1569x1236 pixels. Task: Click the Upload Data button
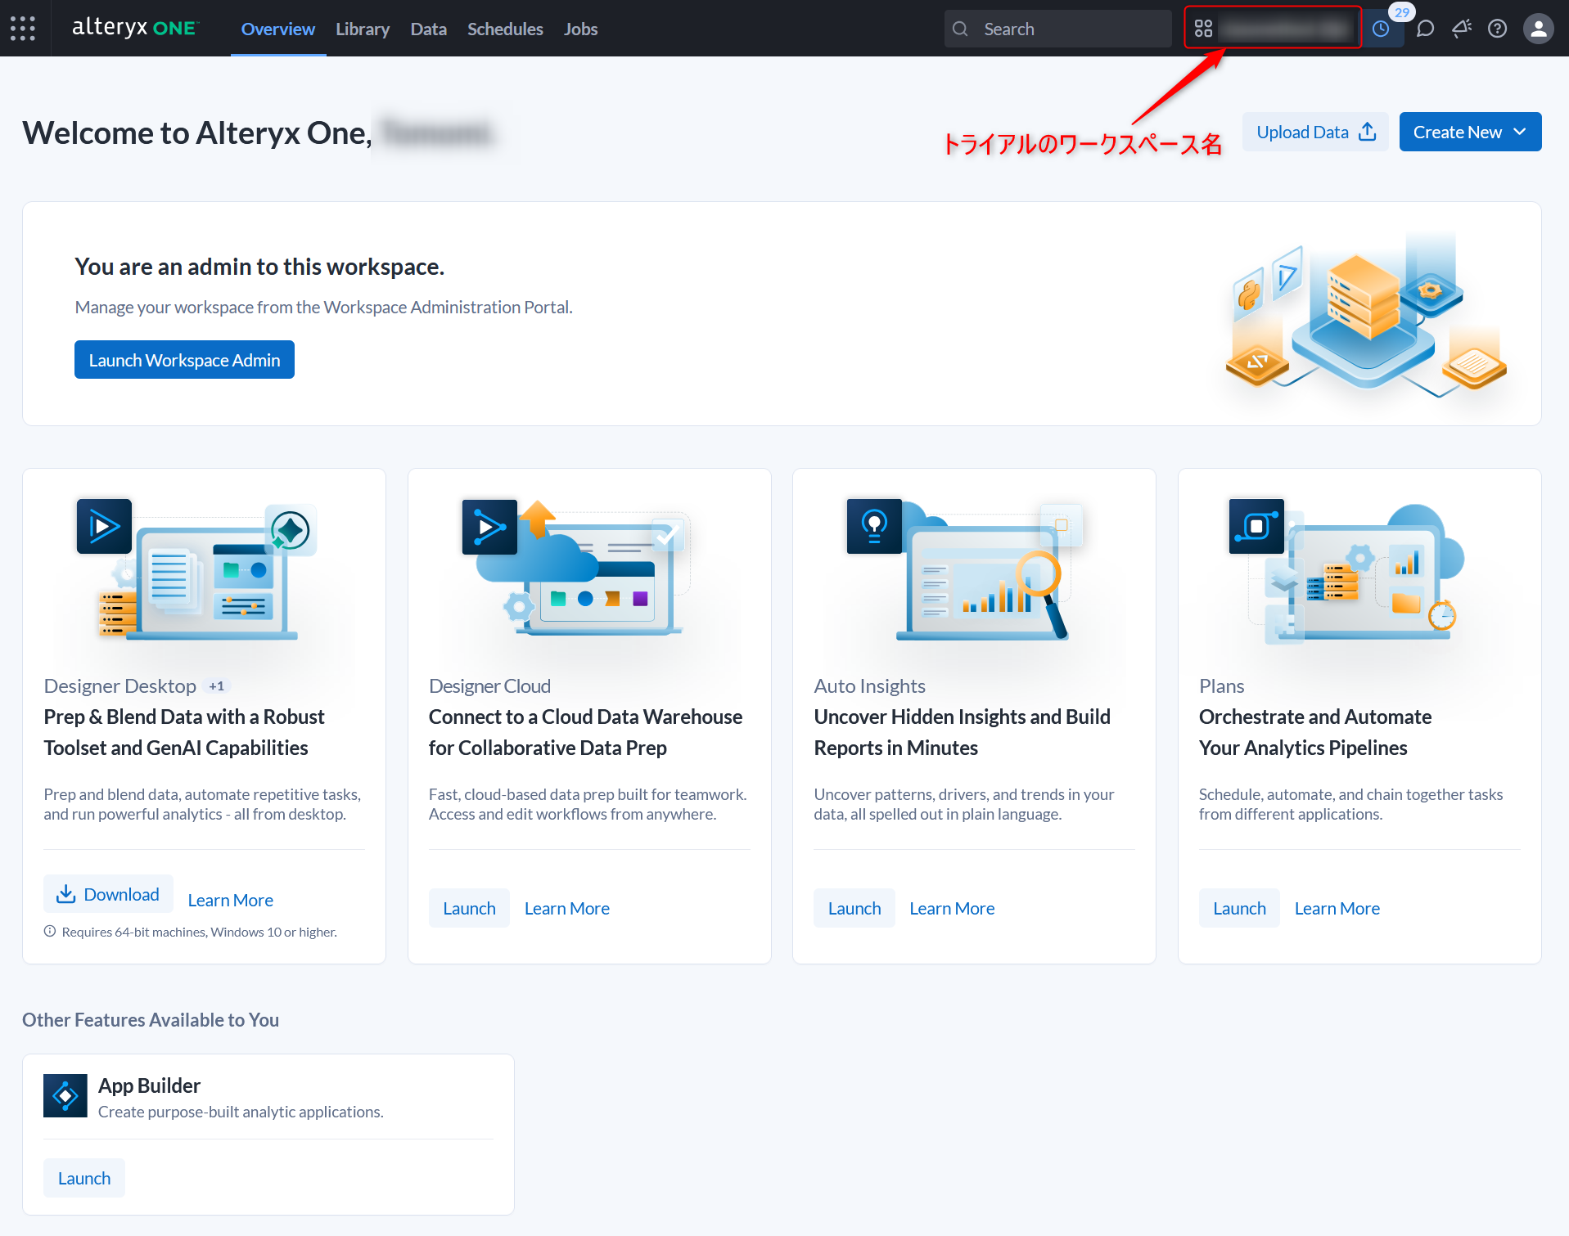click(1315, 132)
